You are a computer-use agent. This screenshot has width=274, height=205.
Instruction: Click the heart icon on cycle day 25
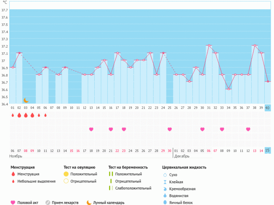(x=170, y=129)
